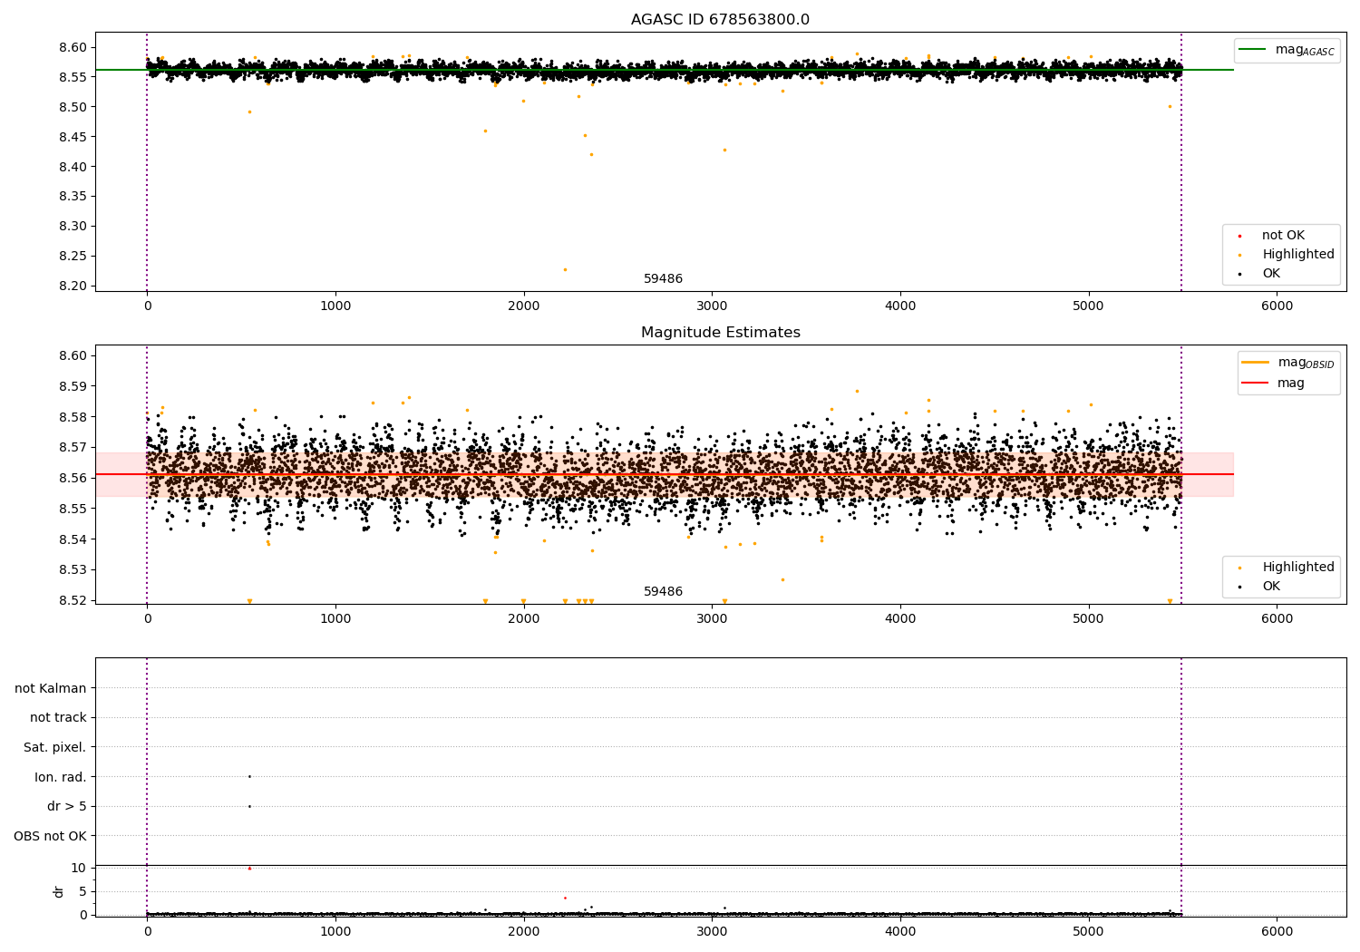Click the '8.52' y-axis tick label
Screen dimensions: 1360x952
pos(73,600)
